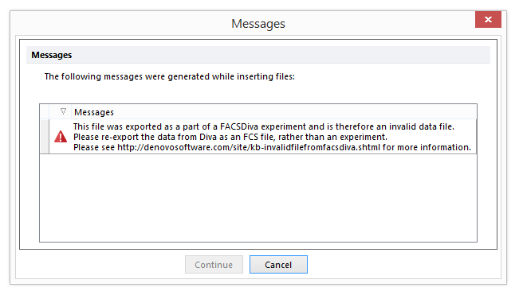The width and height of the screenshot is (519, 299).
Task: Click the words 'FCS file' in second line
Action: tap(259, 137)
